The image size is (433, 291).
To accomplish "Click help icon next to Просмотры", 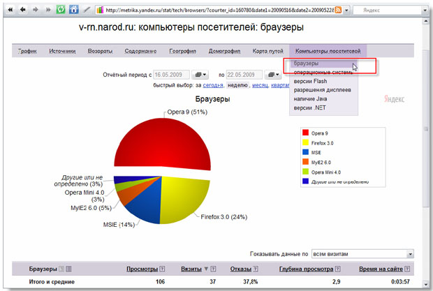I will click(162, 269).
